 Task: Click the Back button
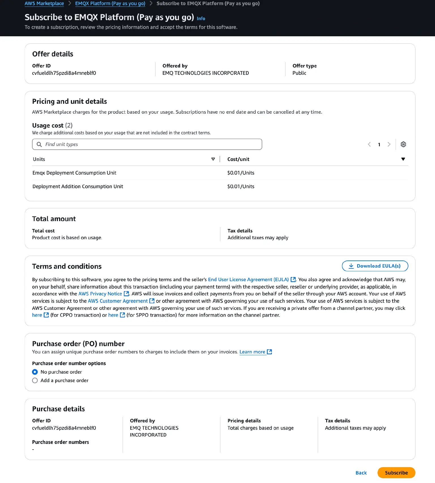coord(361,473)
